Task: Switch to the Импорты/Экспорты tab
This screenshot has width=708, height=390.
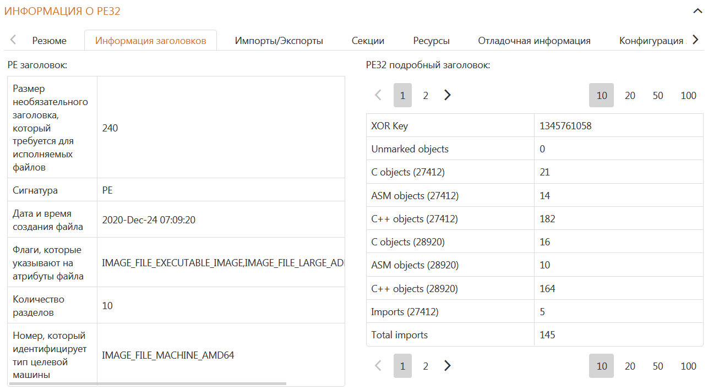Action: [x=279, y=41]
